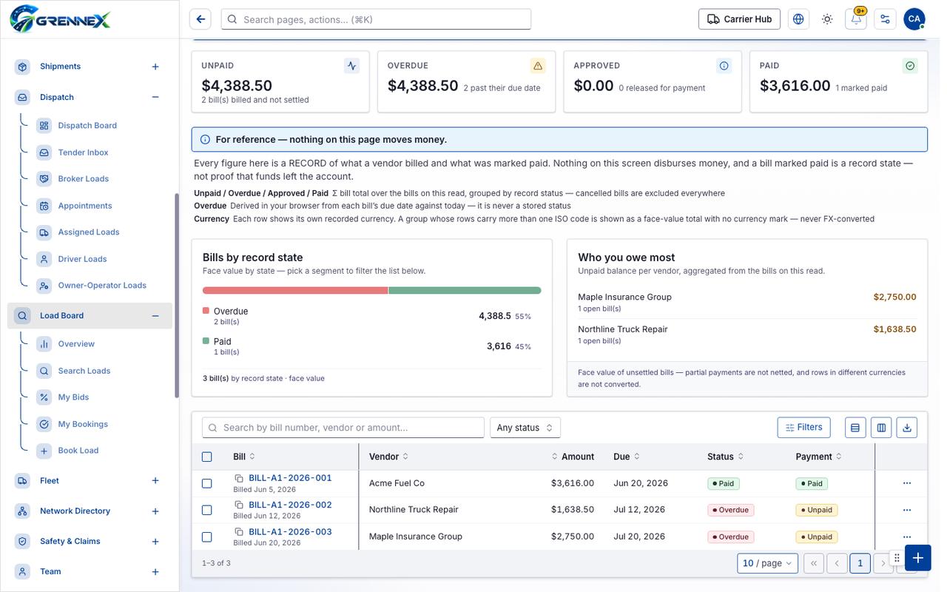This screenshot has height=592, width=947.
Task: Click the Unpaid card activity icon
Action: 352,66
